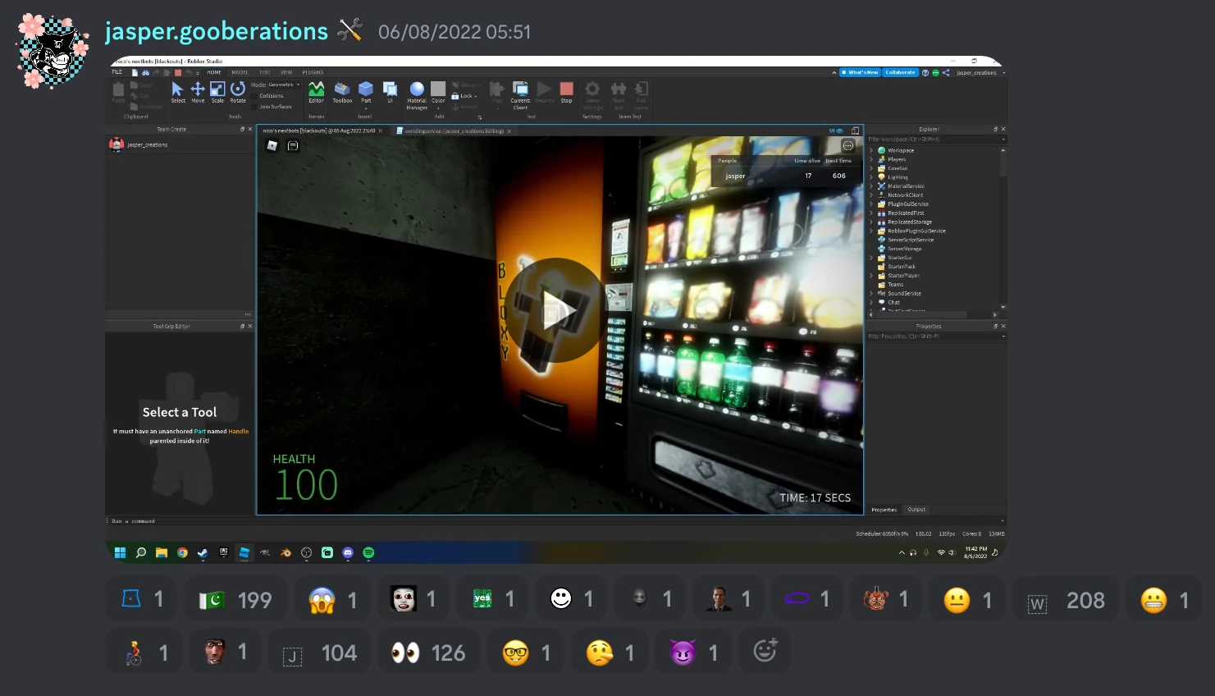1215x696 pixels.
Task: Toggle the letter J reaction with 104
Action: [x=320, y=652]
